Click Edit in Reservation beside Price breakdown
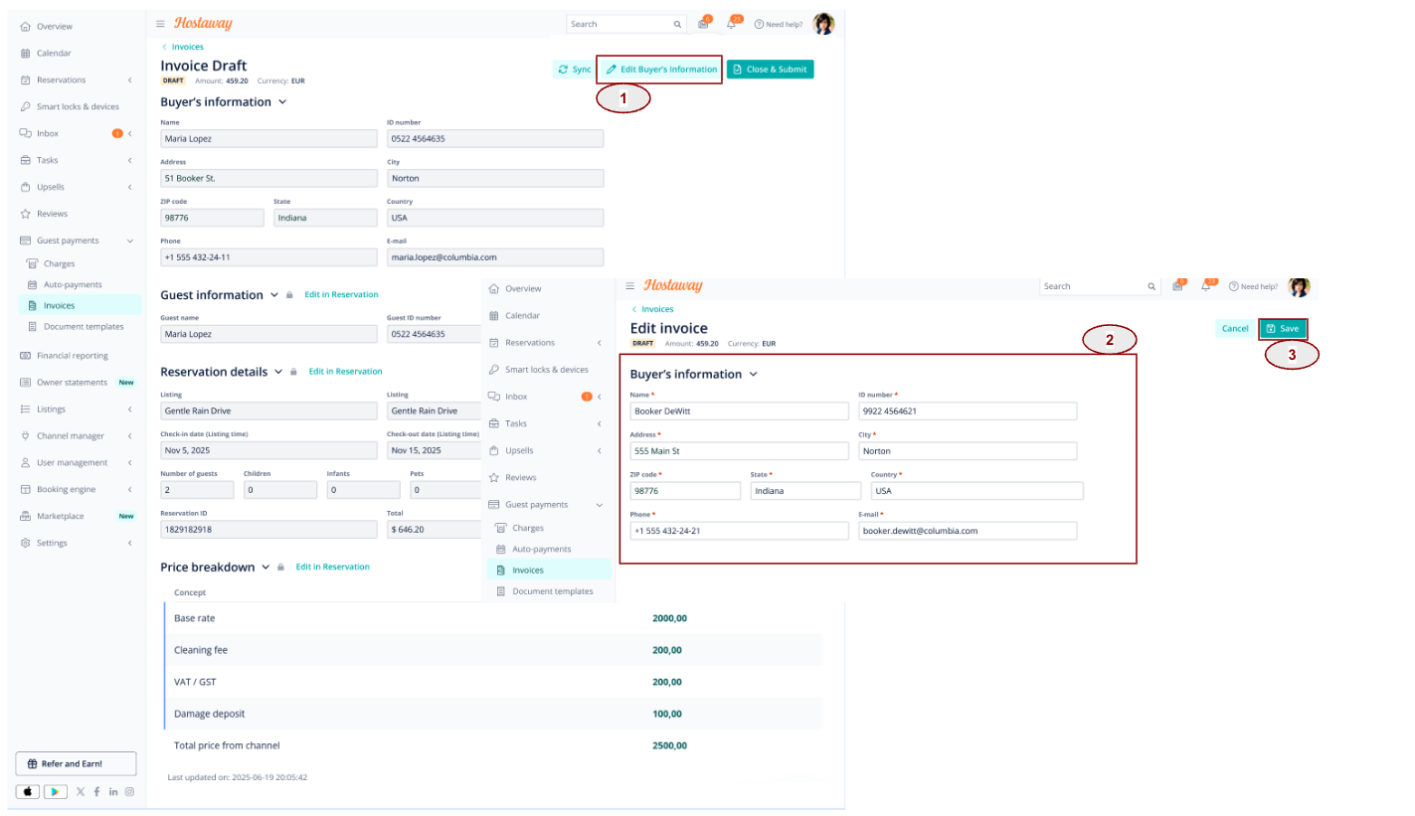1415x816 pixels. click(332, 567)
